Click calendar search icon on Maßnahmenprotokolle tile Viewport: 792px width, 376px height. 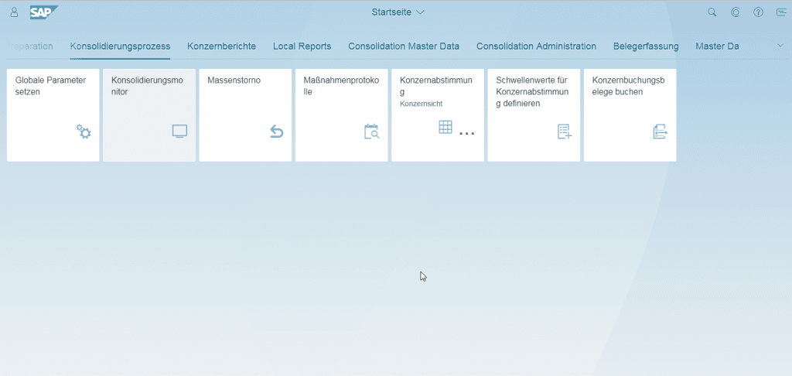tap(372, 132)
